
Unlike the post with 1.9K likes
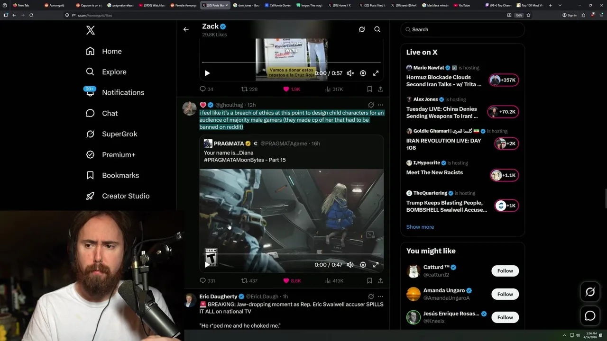(x=292, y=89)
